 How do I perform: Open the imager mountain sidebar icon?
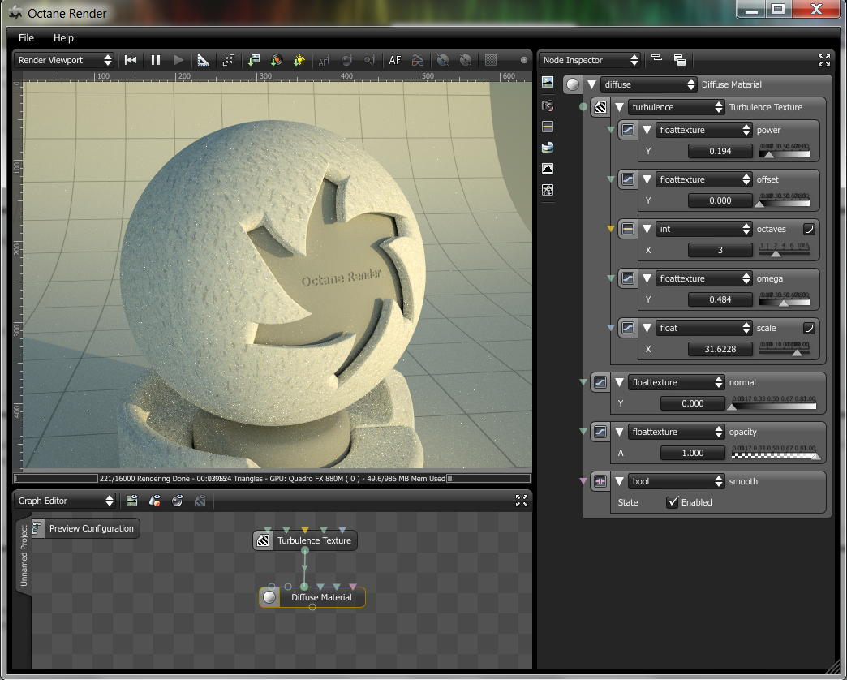tap(547, 169)
